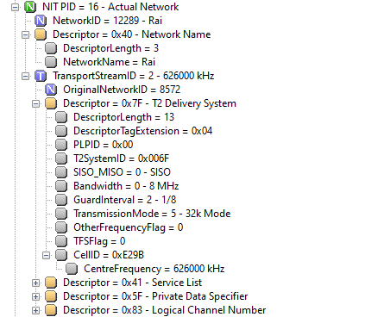Click the gray icon beside PLPID
Viewport: 365px width, 317px height.
(61, 145)
